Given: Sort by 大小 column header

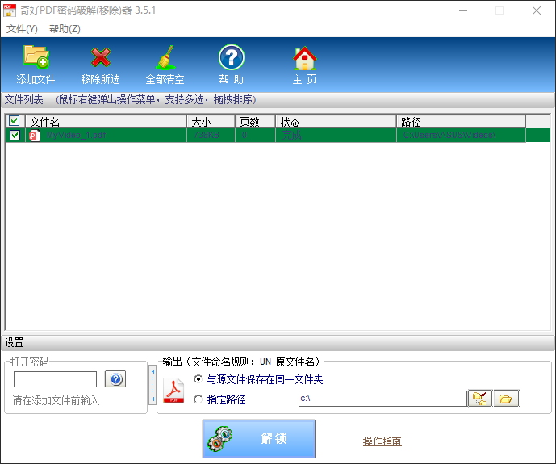Looking at the screenshot, I should click(211, 122).
